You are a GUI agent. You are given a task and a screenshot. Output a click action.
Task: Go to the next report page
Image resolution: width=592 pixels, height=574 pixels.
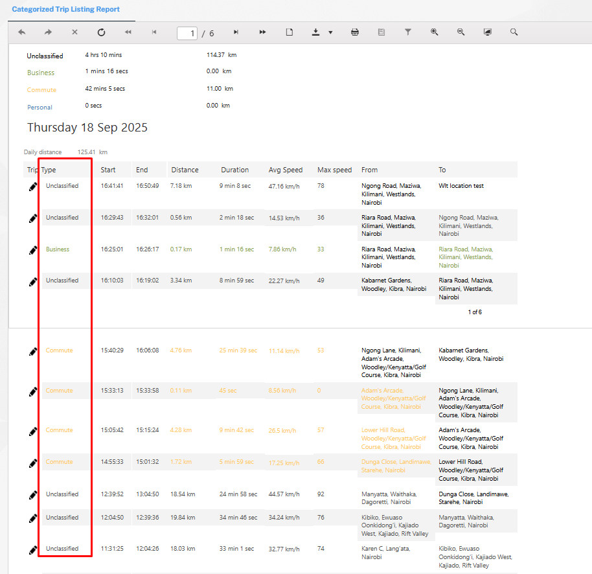236,32
